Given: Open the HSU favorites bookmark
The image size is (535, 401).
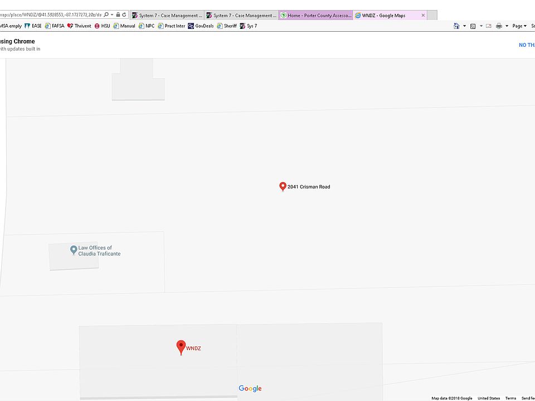Looking at the screenshot, I should click(102, 26).
